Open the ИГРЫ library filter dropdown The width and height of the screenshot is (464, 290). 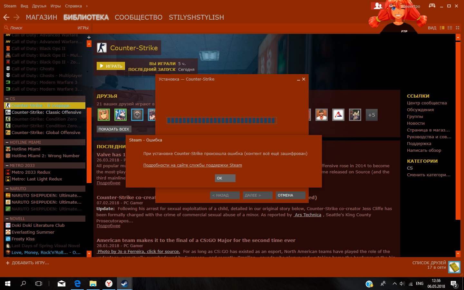coord(83,28)
